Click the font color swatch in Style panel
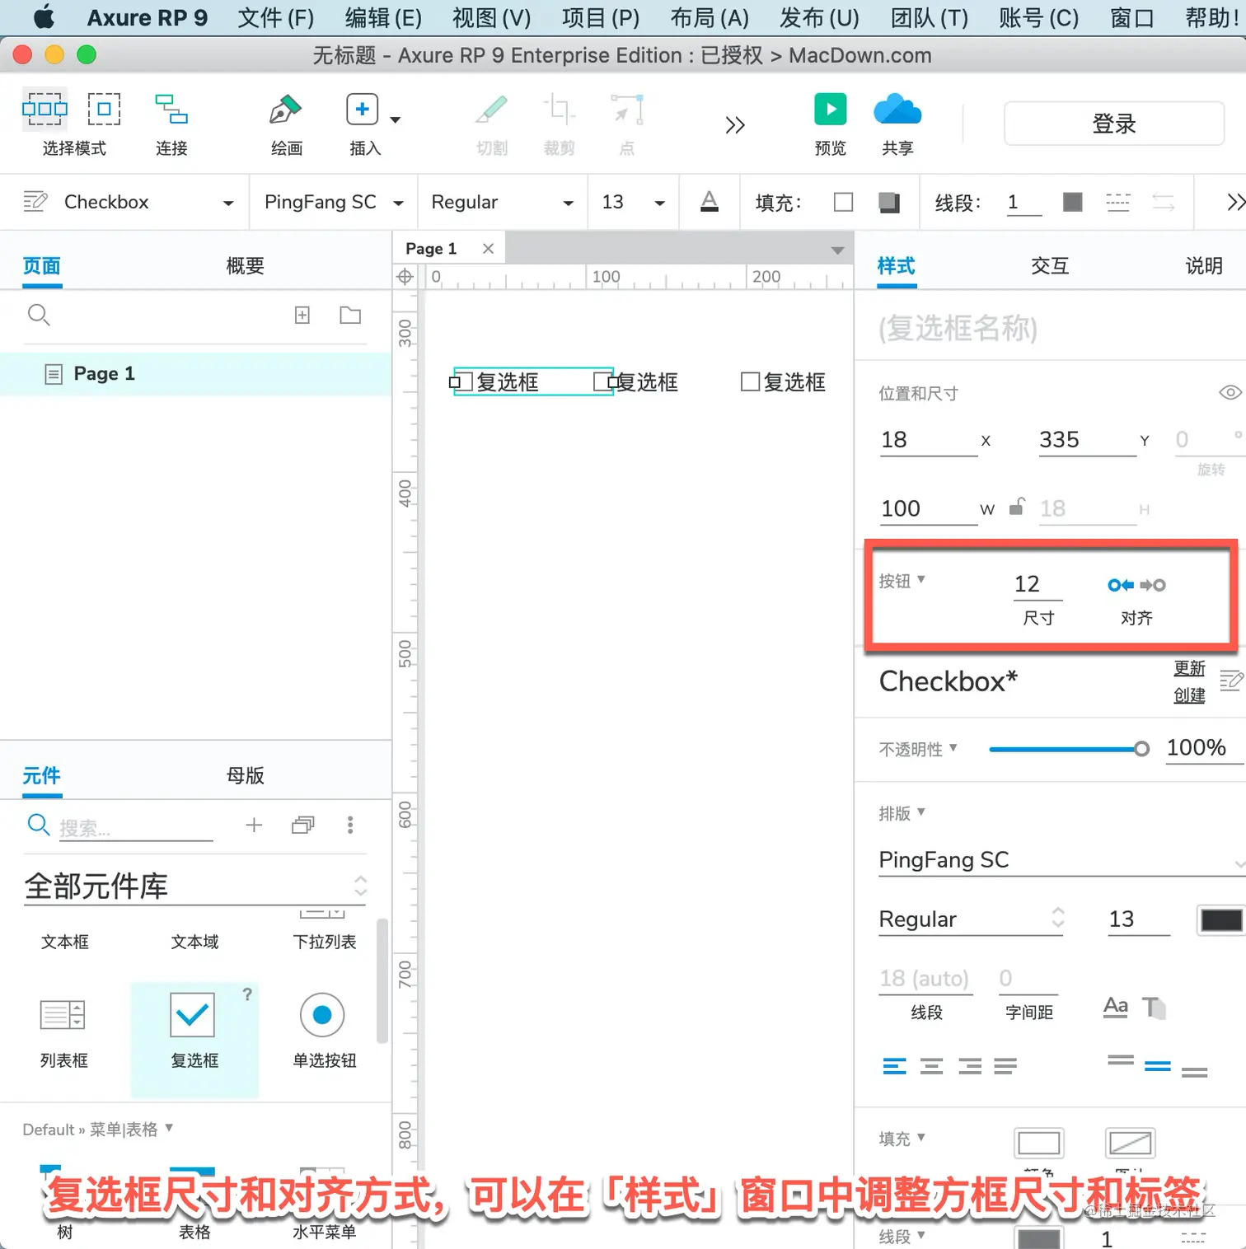Image resolution: width=1246 pixels, height=1249 pixels. click(1220, 920)
